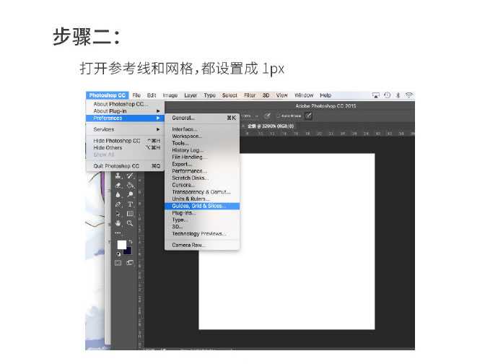Toggle Quick Mask mode icon
Image resolution: width=498 pixels, height=364 pixels.
click(x=118, y=263)
